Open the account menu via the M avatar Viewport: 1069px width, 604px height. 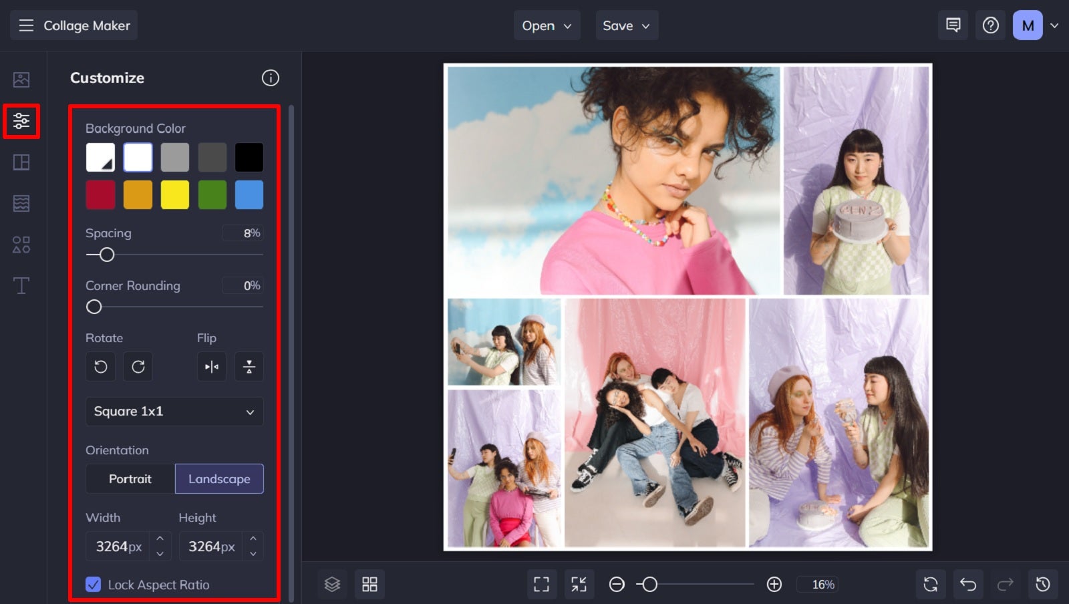(x=1026, y=25)
